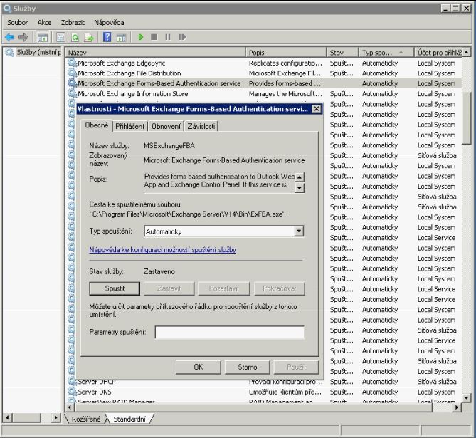Toggle the action pane toolbar icon
Screen dimensions: 476x438
coord(122,37)
